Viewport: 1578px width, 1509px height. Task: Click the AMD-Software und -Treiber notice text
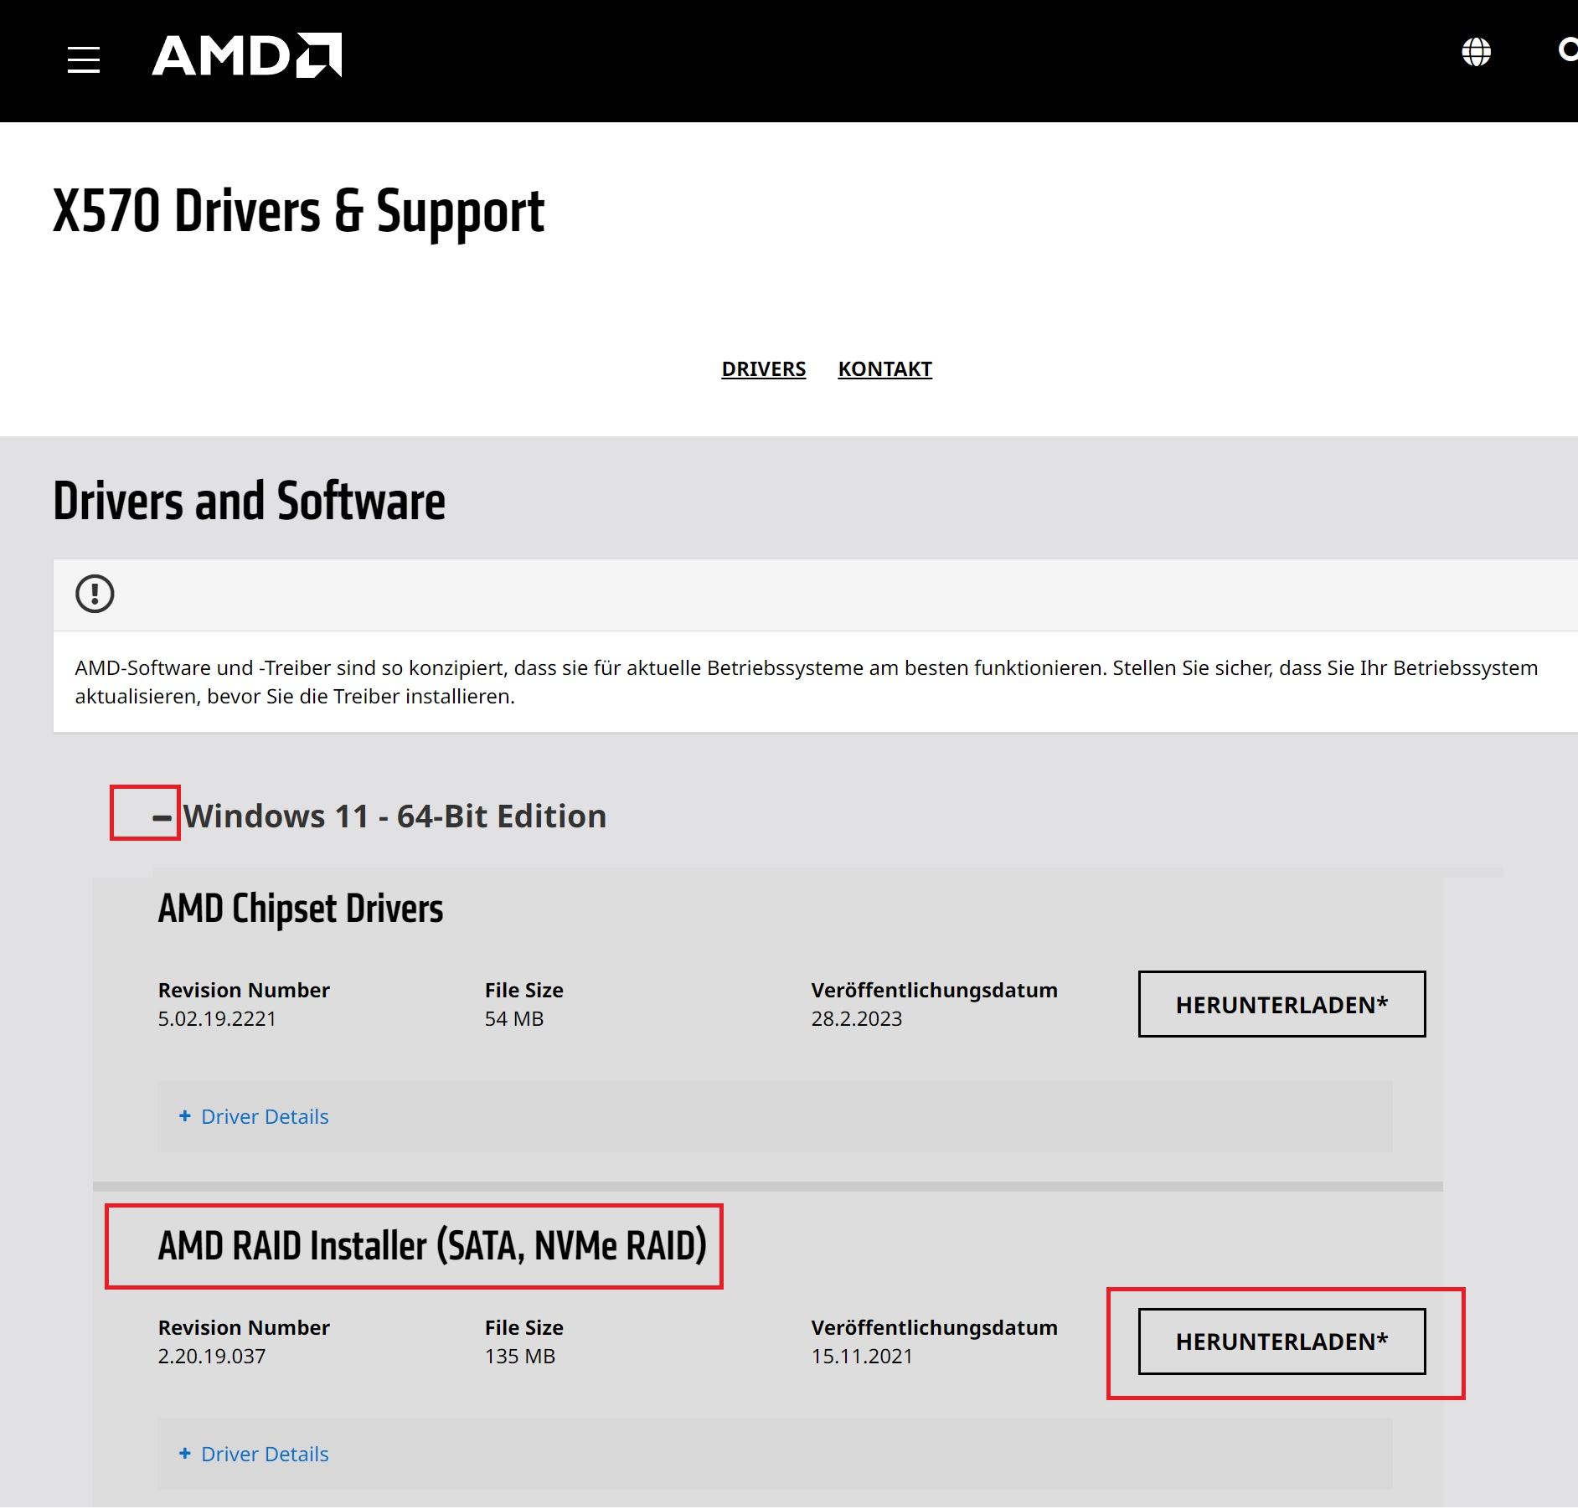pos(807,682)
